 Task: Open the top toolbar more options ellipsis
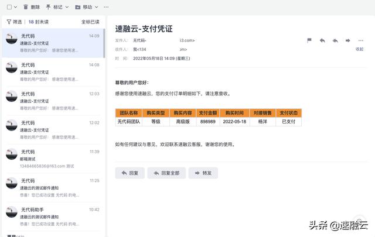click(x=106, y=7)
